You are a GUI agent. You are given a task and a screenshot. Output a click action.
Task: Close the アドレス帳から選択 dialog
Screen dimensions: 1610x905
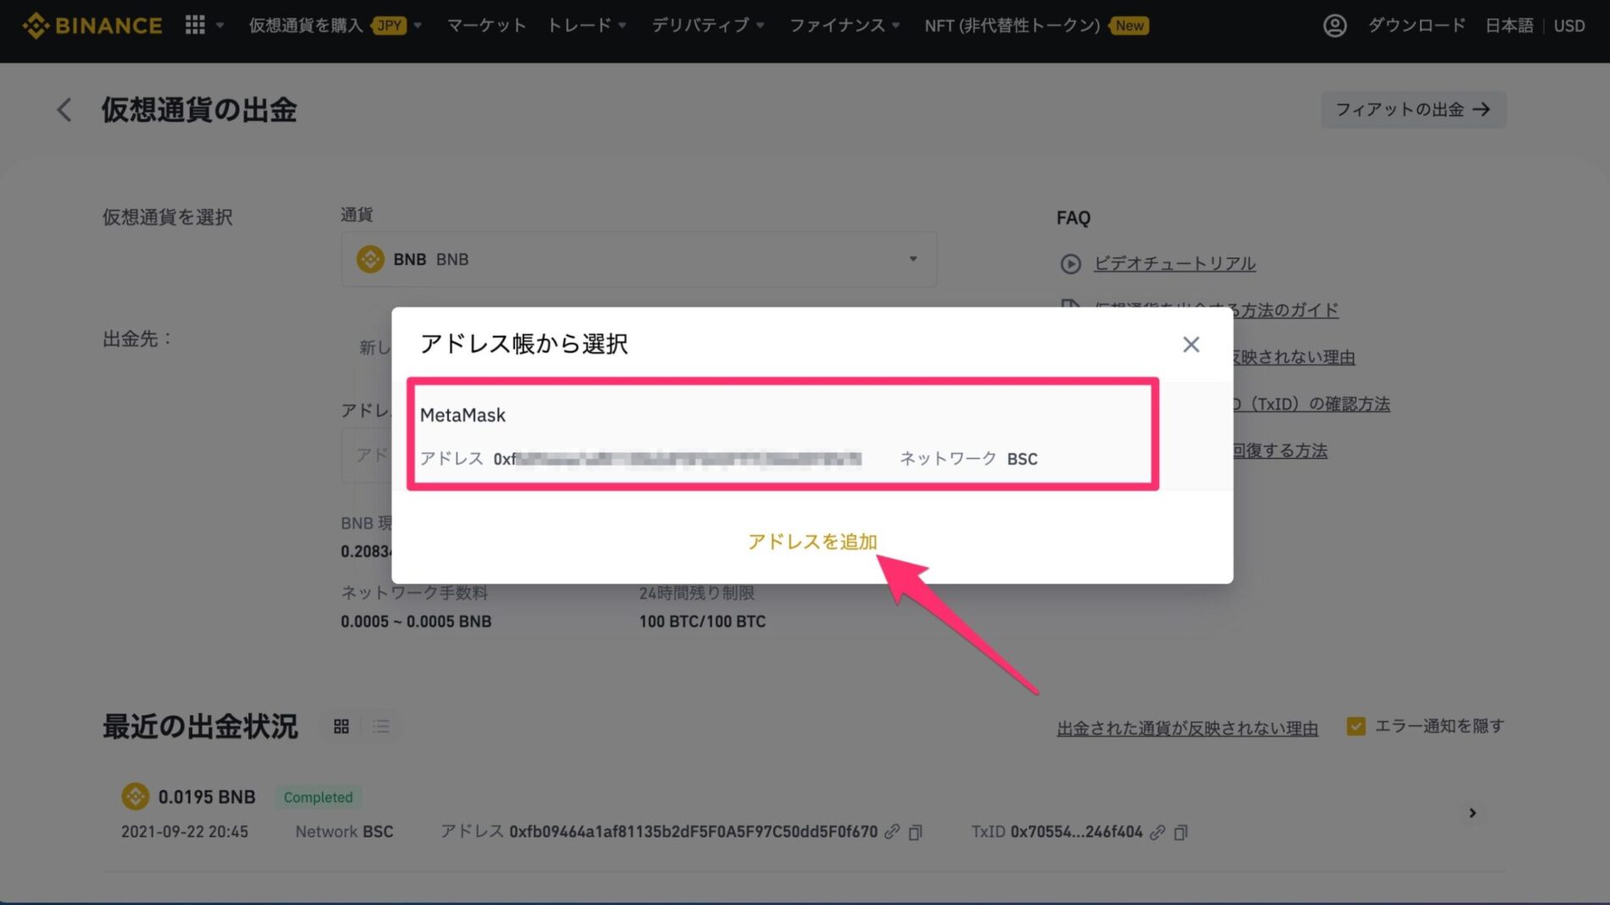tap(1191, 344)
